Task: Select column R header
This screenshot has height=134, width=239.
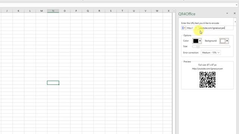Action: tap(99, 11)
